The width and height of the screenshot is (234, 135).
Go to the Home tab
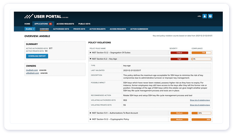click(x=27, y=24)
